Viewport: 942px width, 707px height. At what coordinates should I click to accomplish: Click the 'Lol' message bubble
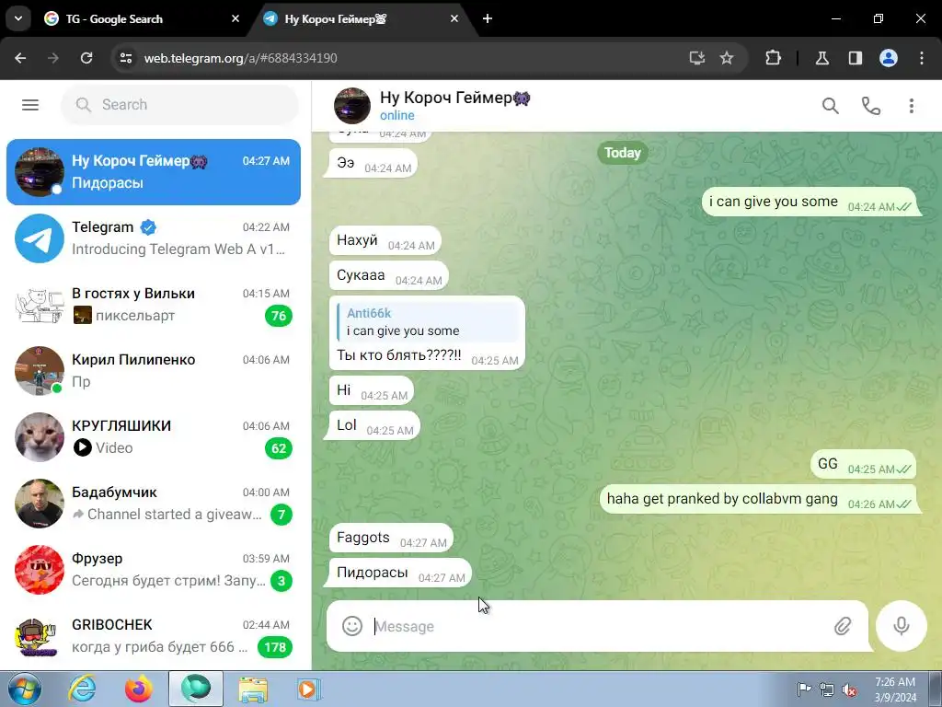tap(375, 425)
